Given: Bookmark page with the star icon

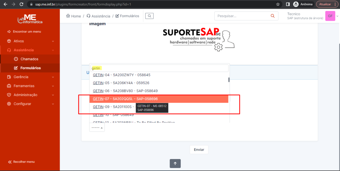Looking at the screenshot, I should 278,4.
